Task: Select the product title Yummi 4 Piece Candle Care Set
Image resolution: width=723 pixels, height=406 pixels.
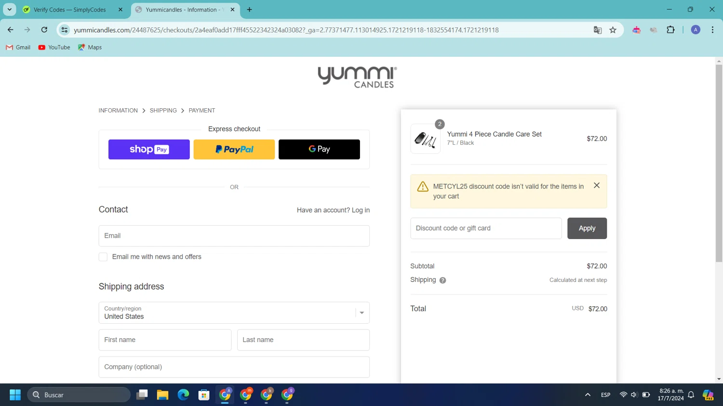Action: coord(494,134)
